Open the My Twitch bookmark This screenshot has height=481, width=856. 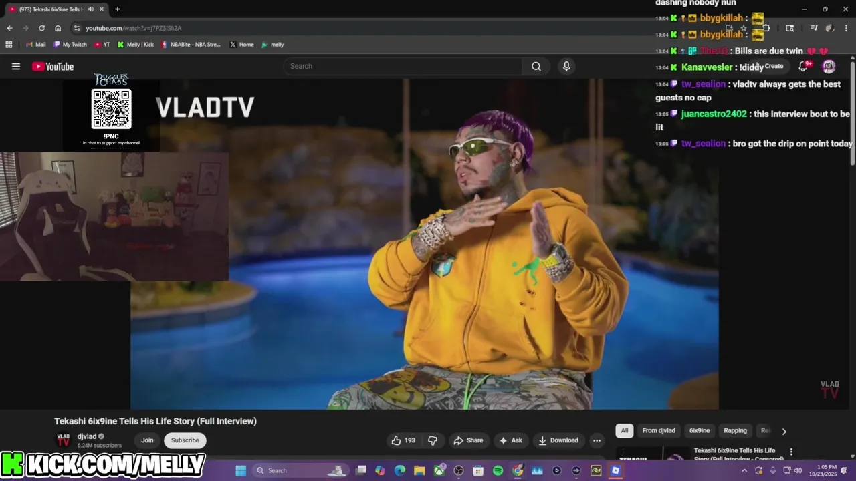(70, 45)
